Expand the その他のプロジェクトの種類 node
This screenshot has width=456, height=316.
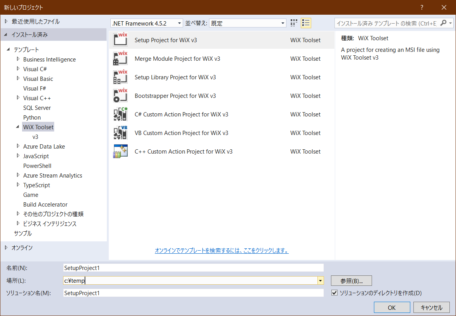coord(18,214)
